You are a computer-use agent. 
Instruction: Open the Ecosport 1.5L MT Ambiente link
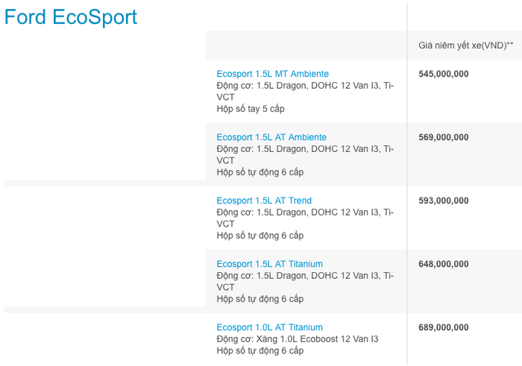tap(272, 74)
